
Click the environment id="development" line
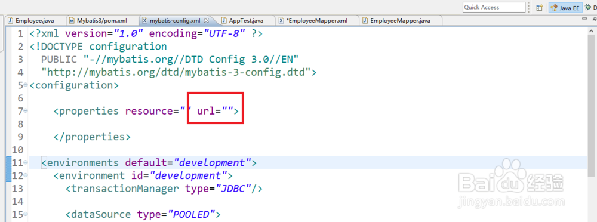[x=143, y=176]
